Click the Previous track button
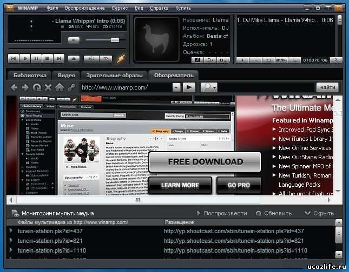The image size is (349, 272). coord(14,59)
